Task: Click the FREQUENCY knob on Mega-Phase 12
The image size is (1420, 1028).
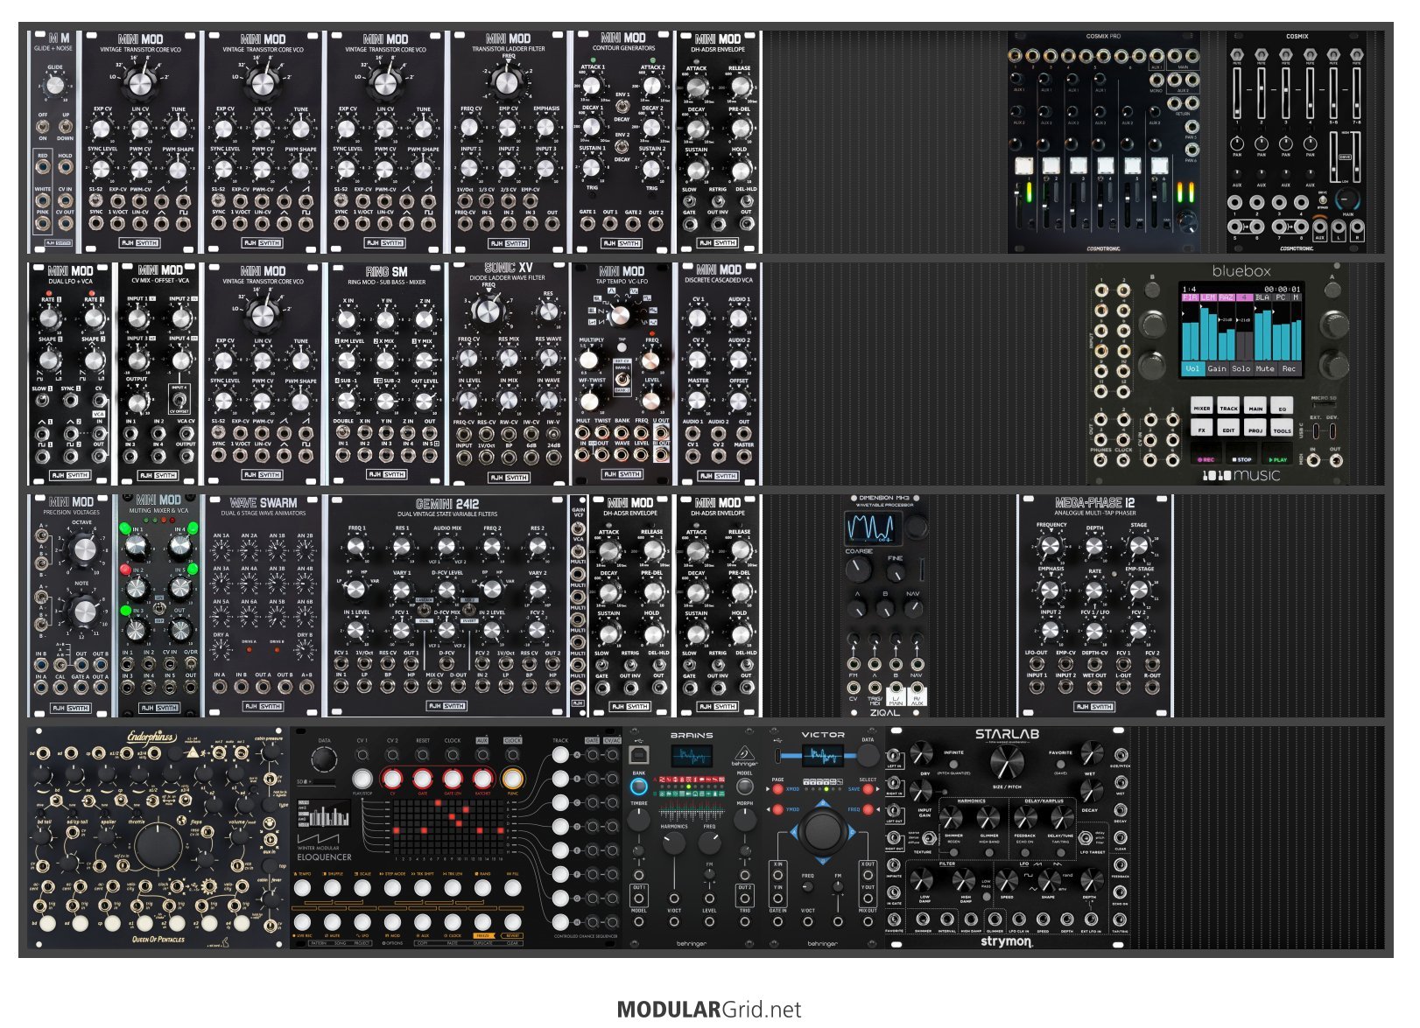Action: [1050, 547]
